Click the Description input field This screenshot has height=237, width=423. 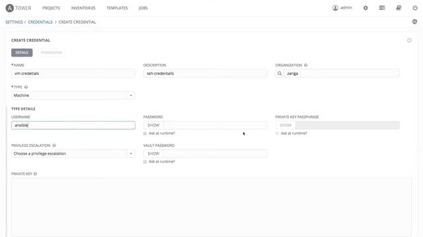[x=206, y=73]
